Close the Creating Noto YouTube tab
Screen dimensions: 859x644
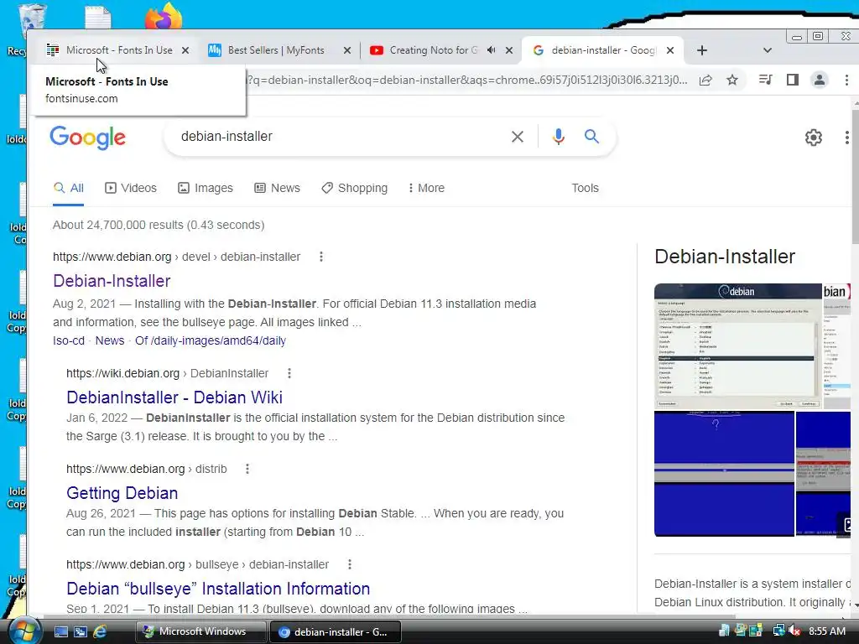[509, 50]
